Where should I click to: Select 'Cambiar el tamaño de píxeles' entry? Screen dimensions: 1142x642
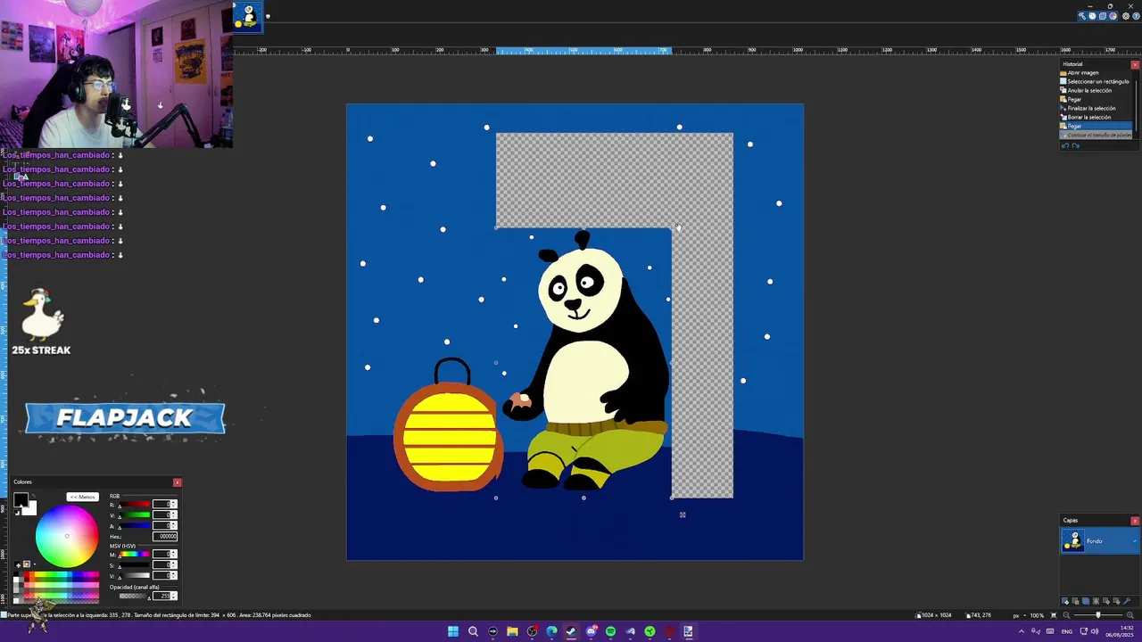tap(1097, 135)
